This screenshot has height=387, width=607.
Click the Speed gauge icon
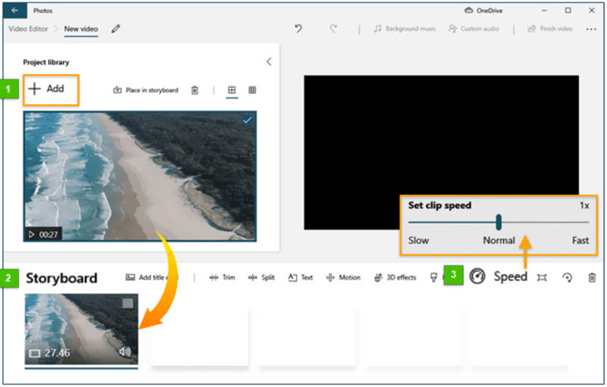pos(477,276)
